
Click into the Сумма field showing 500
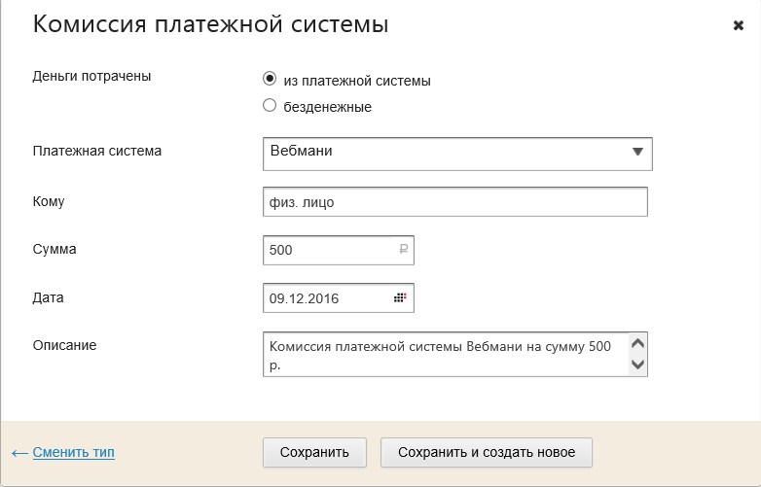pyautogui.click(x=329, y=250)
